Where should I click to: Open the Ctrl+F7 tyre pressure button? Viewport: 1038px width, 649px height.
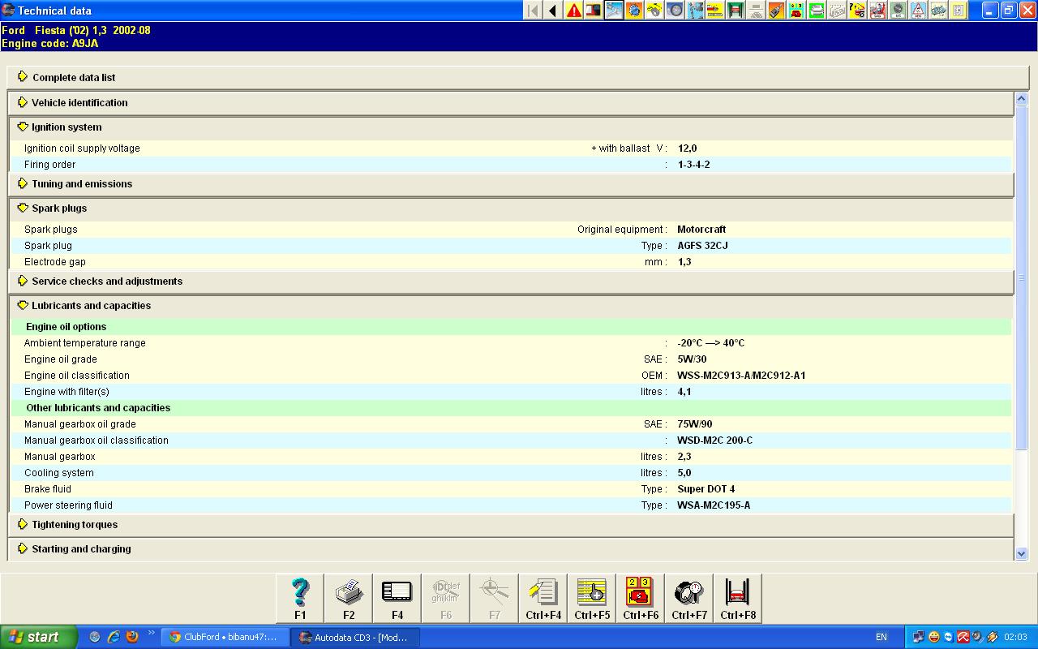(x=689, y=598)
